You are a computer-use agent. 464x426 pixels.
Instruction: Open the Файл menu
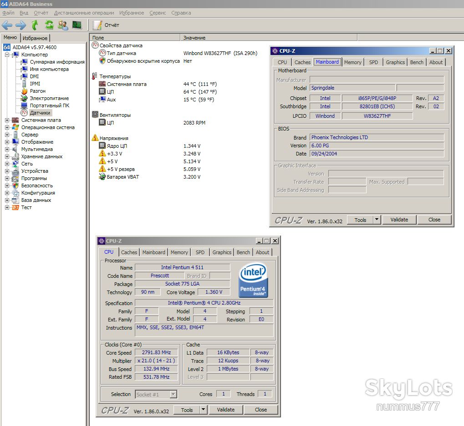8,13
